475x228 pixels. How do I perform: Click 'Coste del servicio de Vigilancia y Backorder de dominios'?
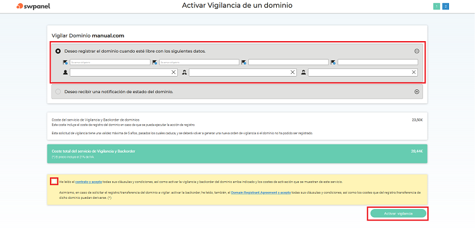pyautogui.click(x=96, y=120)
